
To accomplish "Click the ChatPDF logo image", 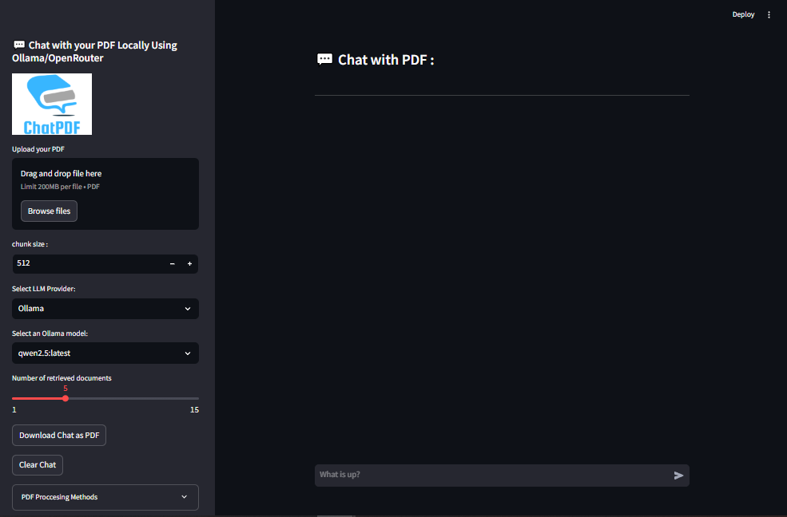I will point(52,105).
